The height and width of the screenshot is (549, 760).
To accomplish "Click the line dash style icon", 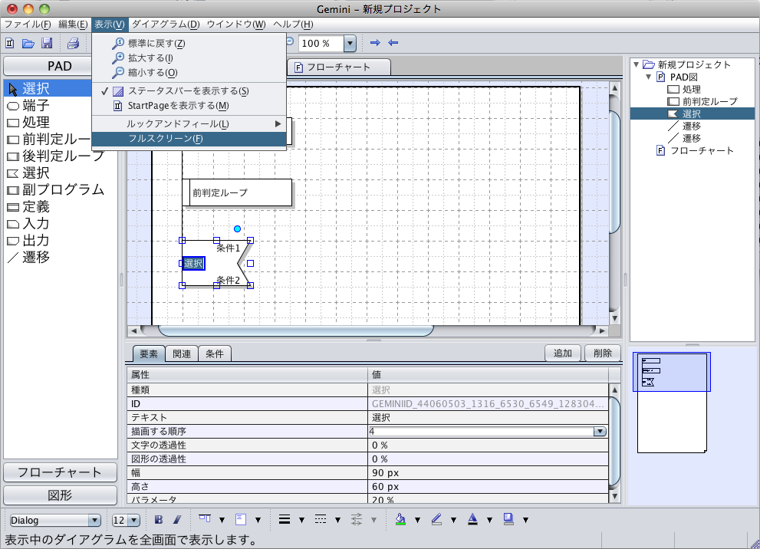I will tap(321, 519).
